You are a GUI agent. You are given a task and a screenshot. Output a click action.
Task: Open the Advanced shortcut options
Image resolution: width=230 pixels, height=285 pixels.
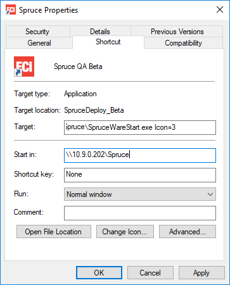[188, 232]
